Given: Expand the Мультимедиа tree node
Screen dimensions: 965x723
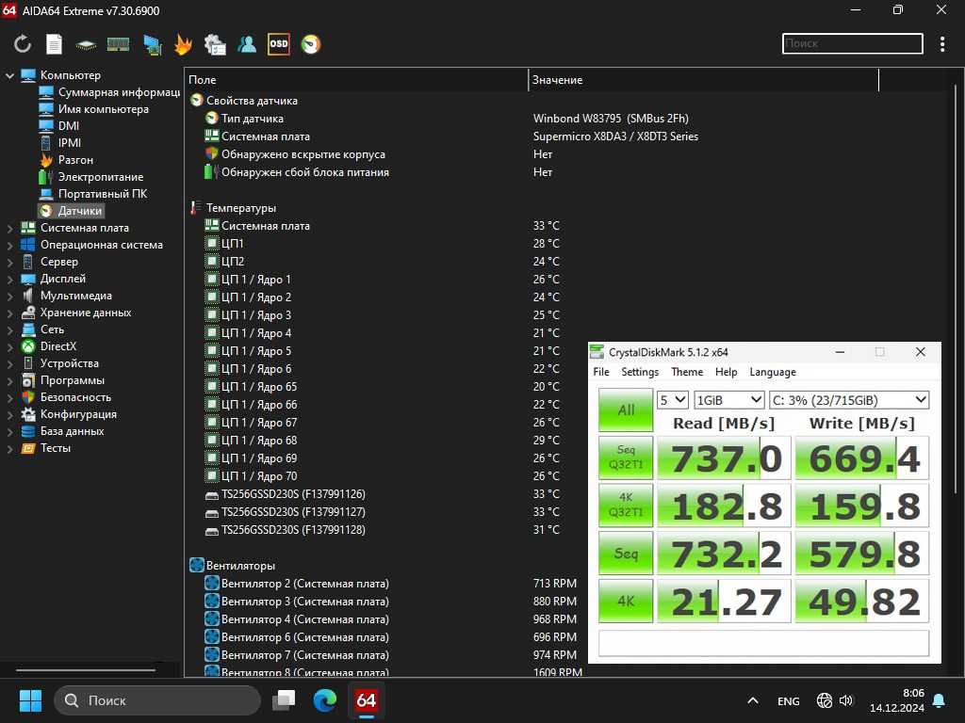Looking at the screenshot, I should [x=9, y=297].
